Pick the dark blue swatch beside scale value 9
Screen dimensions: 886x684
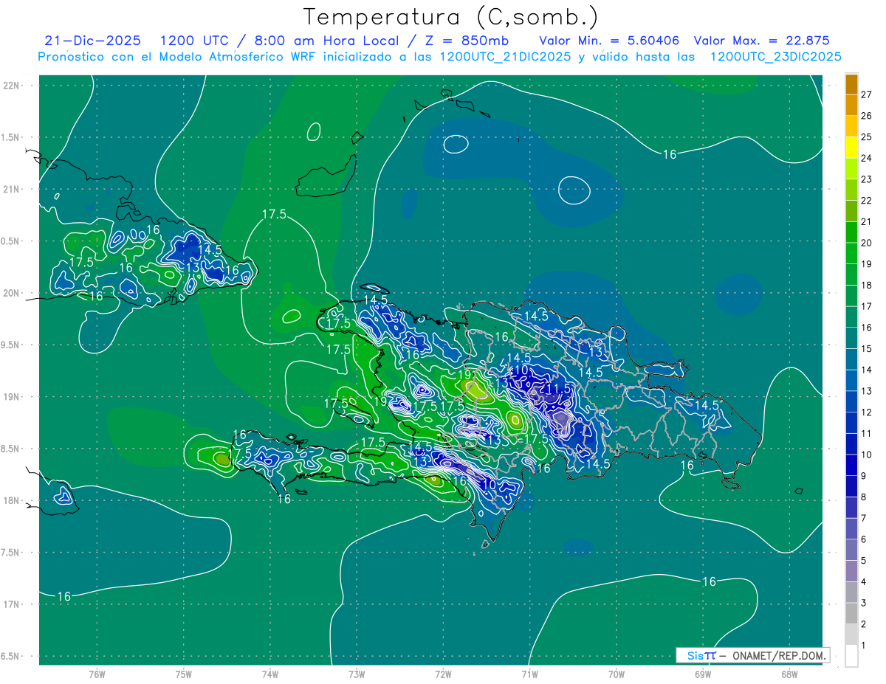[851, 466]
